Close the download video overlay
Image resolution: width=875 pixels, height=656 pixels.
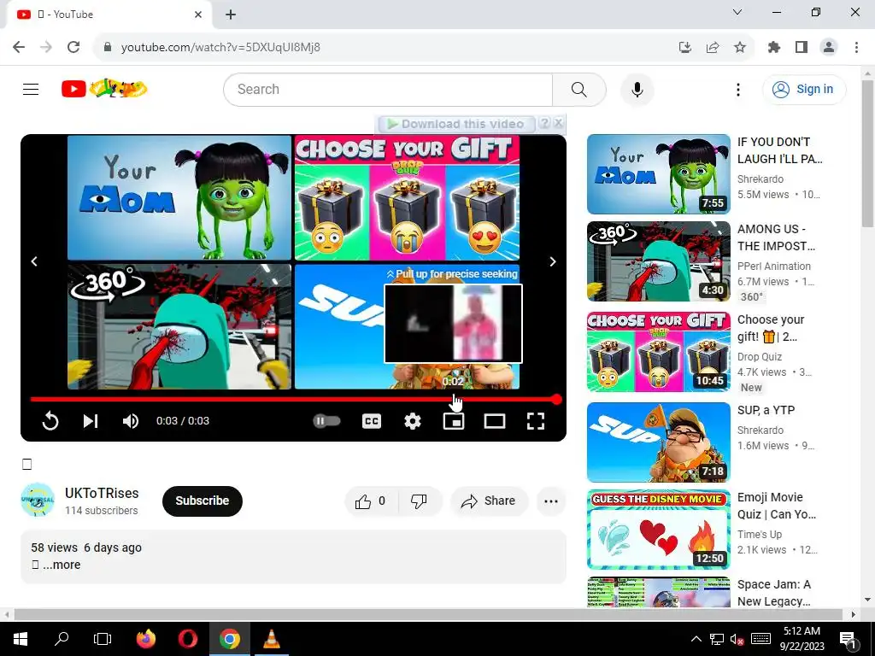[559, 123]
